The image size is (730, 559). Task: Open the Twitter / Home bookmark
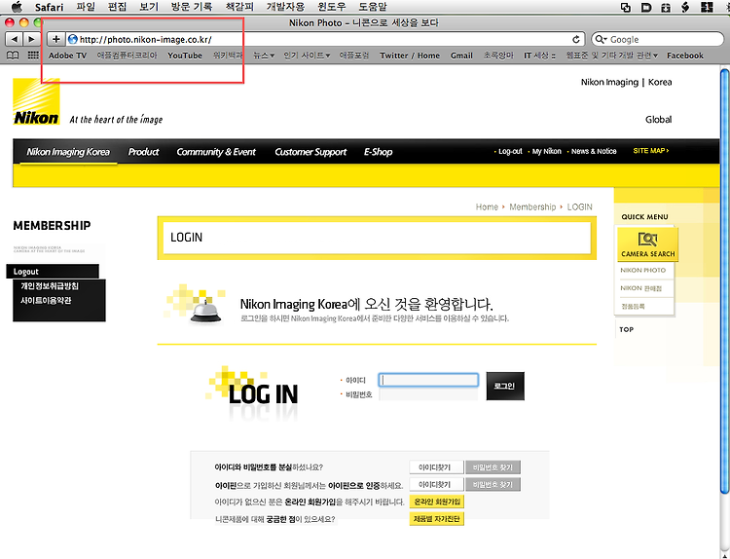410,56
